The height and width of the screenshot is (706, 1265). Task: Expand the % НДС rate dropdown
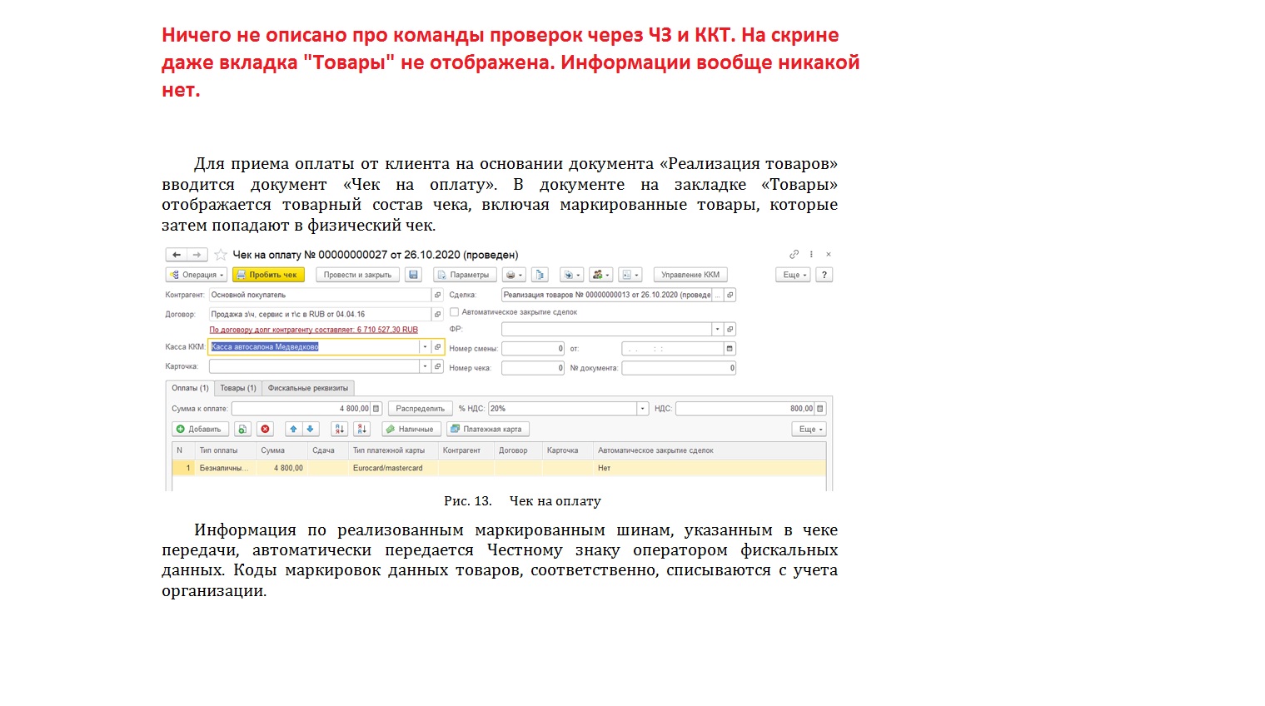pyautogui.click(x=642, y=409)
